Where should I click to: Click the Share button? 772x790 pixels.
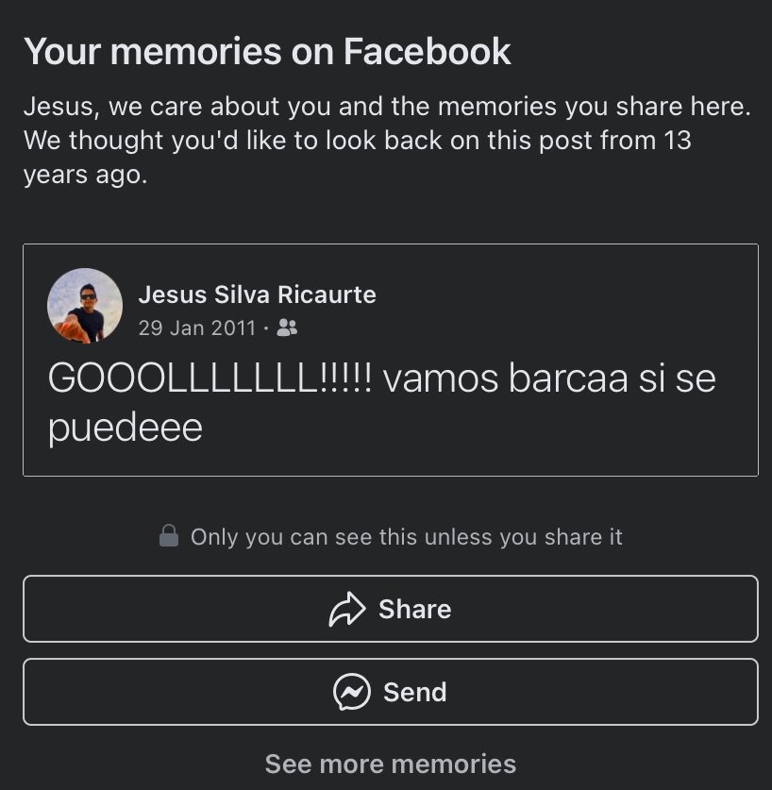pos(391,609)
